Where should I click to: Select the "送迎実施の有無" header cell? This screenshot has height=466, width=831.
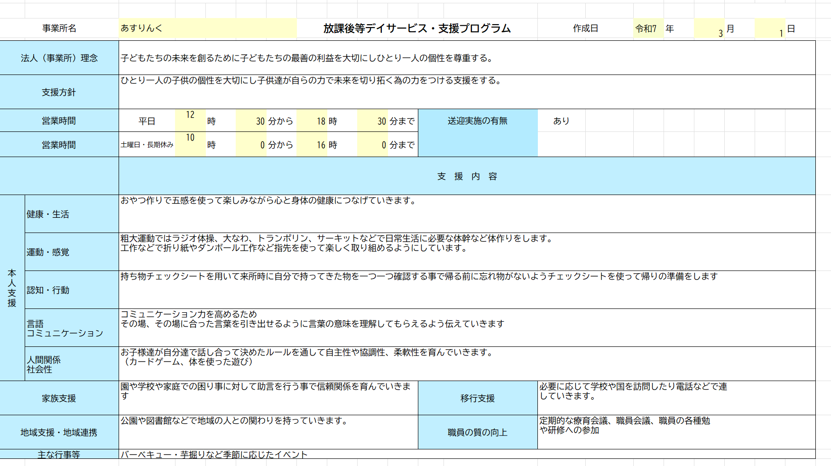point(477,121)
